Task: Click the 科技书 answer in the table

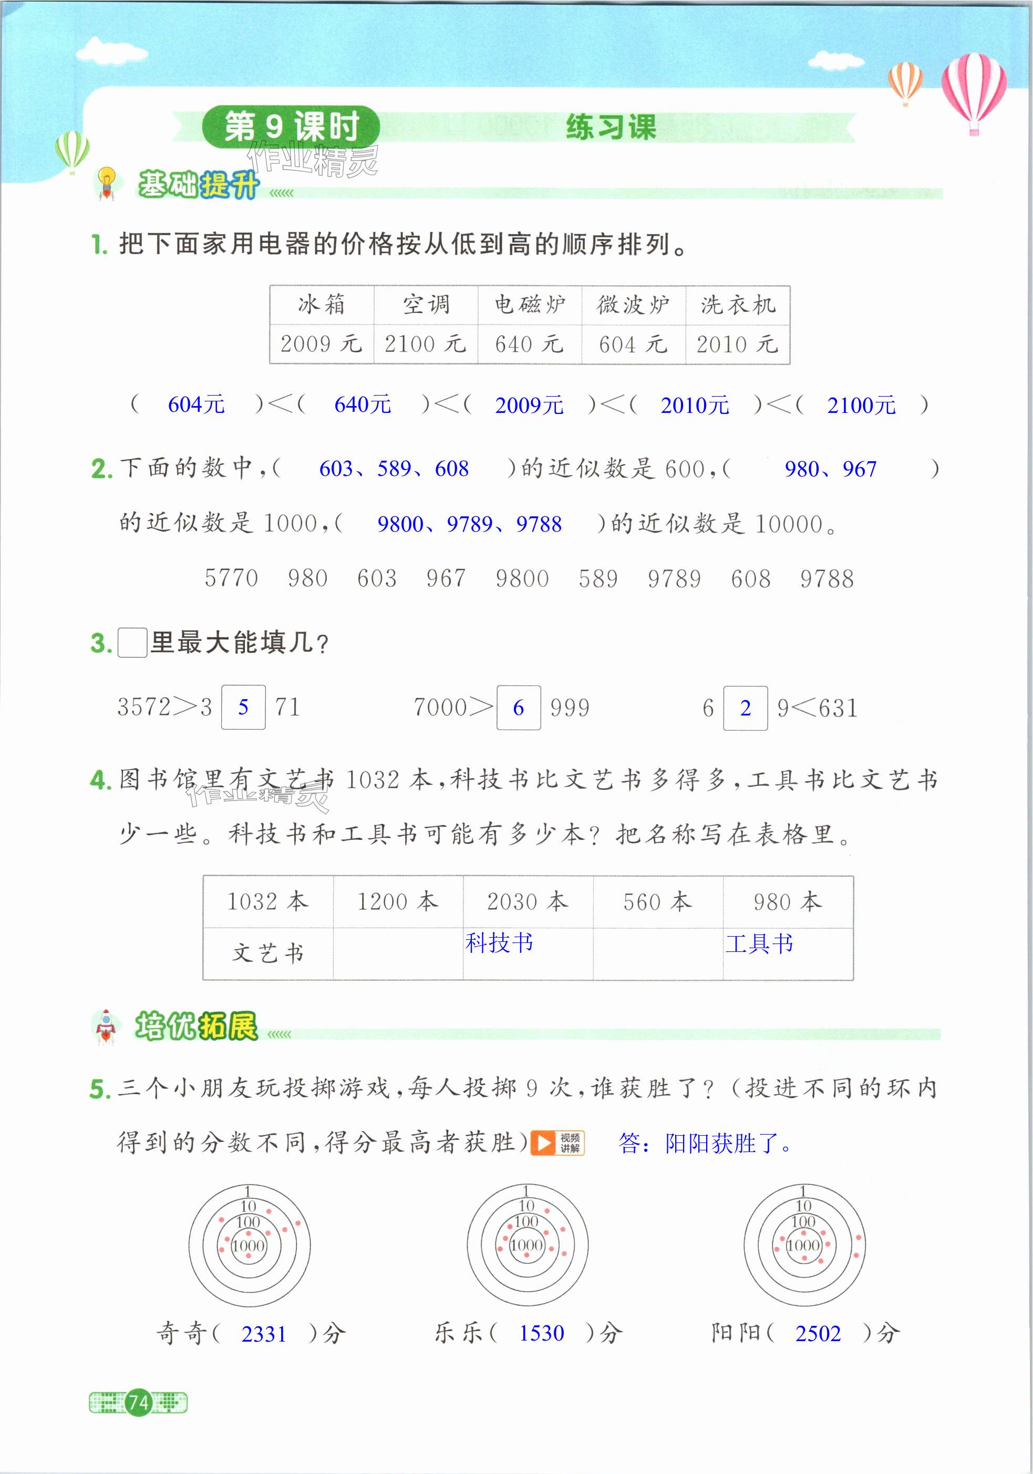Action: pos(499,942)
